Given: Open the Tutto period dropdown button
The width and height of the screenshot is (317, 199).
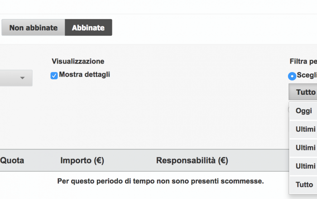Looking at the screenshot, I should point(303,92).
